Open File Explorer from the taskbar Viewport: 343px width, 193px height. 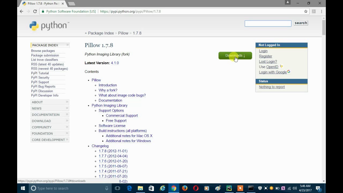pos(140,188)
